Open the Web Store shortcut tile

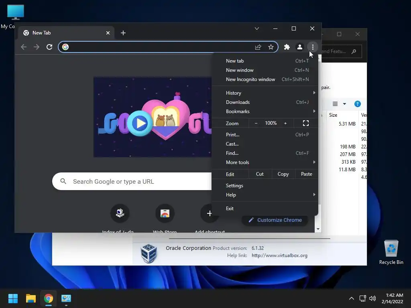[x=165, y=213]
